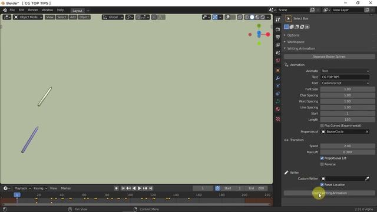Open the Active Tool and Workspace settings tab

(277, 19)
